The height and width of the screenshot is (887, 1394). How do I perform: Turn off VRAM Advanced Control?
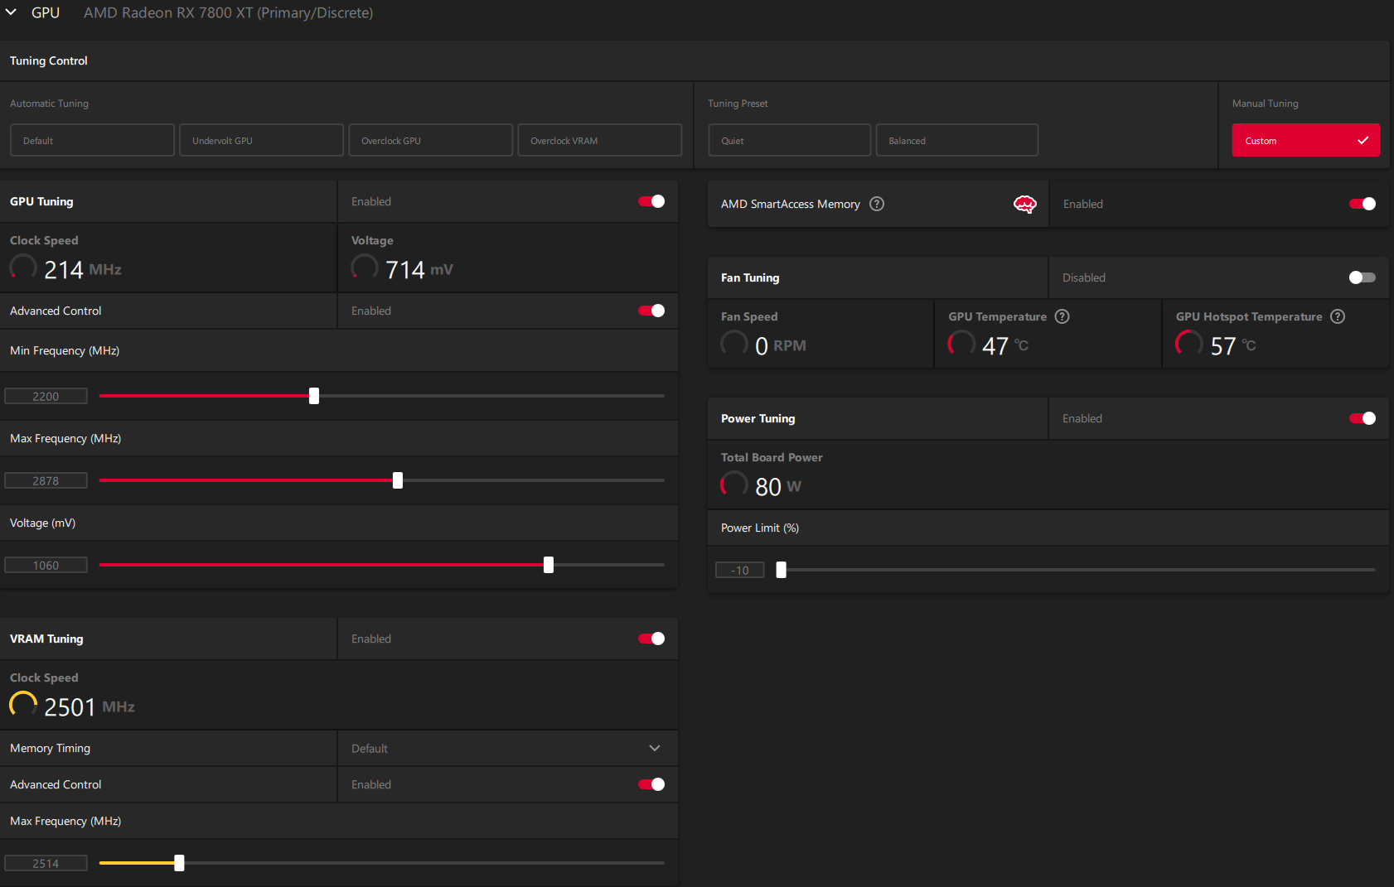click(651, 784)
